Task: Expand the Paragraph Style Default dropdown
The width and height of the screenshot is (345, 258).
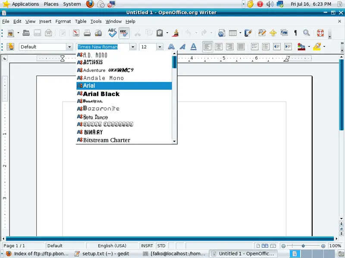Action: pos(69,47)
